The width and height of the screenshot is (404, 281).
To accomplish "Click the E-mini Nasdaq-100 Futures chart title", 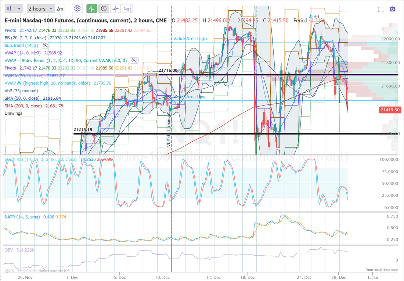I will pos(86,20).
